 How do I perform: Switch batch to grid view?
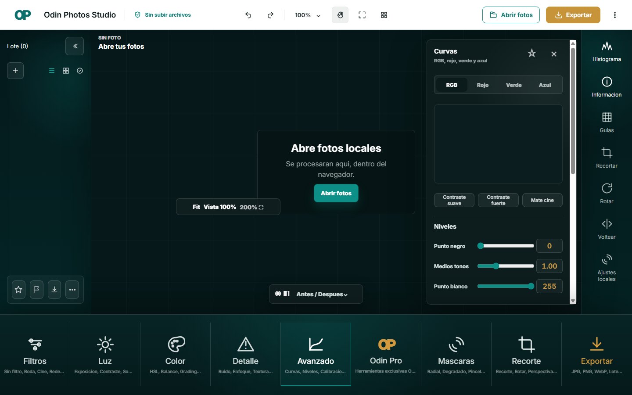(66, 71)
